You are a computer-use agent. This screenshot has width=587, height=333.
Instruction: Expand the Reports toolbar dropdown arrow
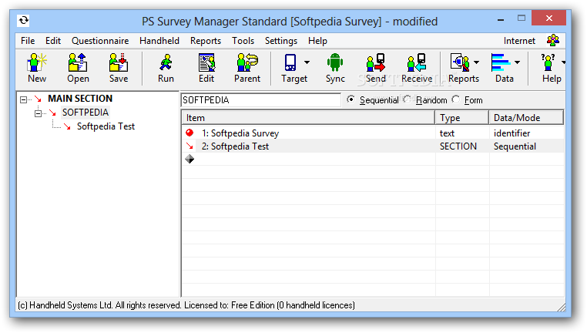click(477, 62)
